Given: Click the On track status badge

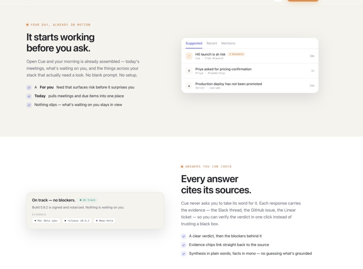Looking at the screenshot, I should (87, 200).
